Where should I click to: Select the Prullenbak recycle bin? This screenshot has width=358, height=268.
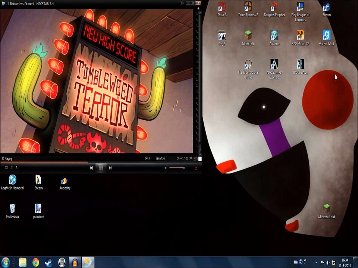[12, 211]
